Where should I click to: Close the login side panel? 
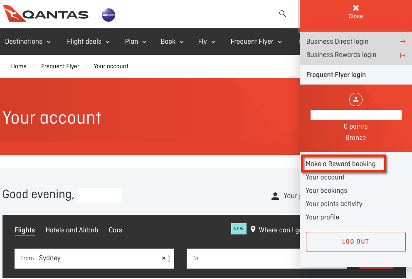[355, 12]
